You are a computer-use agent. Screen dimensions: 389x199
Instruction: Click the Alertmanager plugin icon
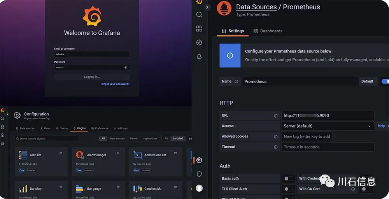(x=80, y=155)
